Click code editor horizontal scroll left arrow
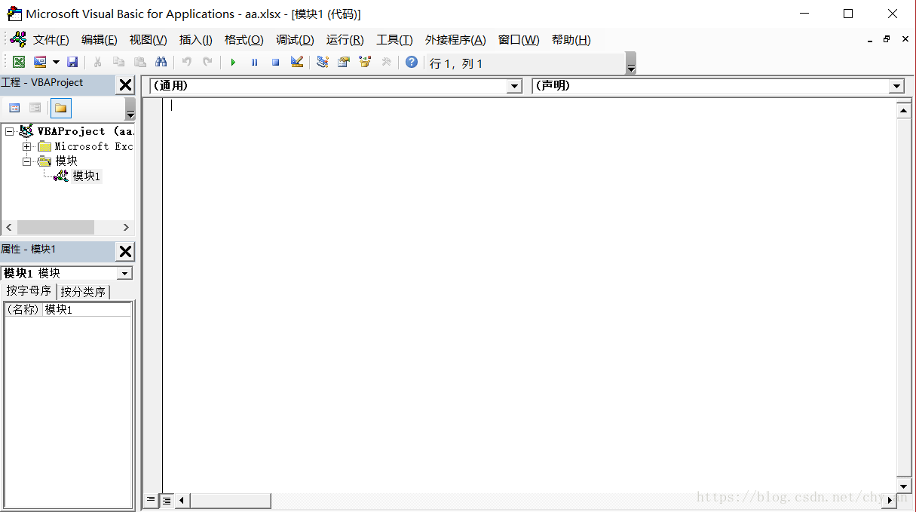The width and height of the screenshot is (916, 512). [x=182, y=499]
